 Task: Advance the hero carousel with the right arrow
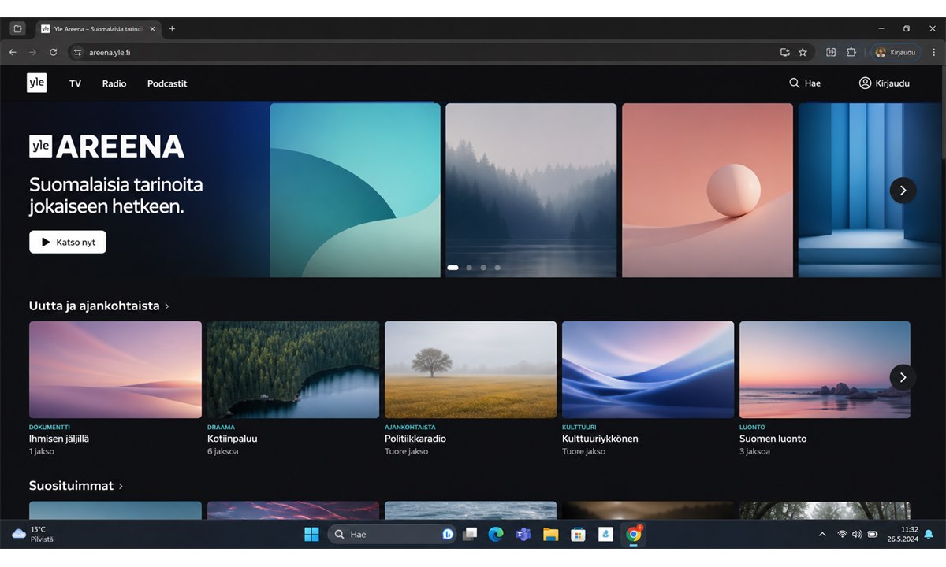pos(903,190)
